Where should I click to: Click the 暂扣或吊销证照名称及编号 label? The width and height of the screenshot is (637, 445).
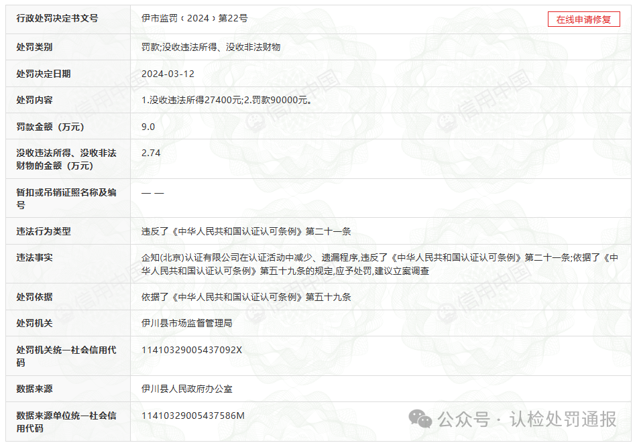point(66,198)
